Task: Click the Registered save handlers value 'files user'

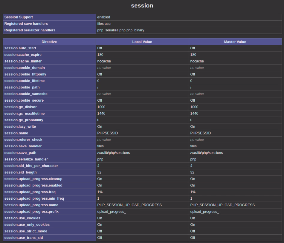Action: [104, 24]
